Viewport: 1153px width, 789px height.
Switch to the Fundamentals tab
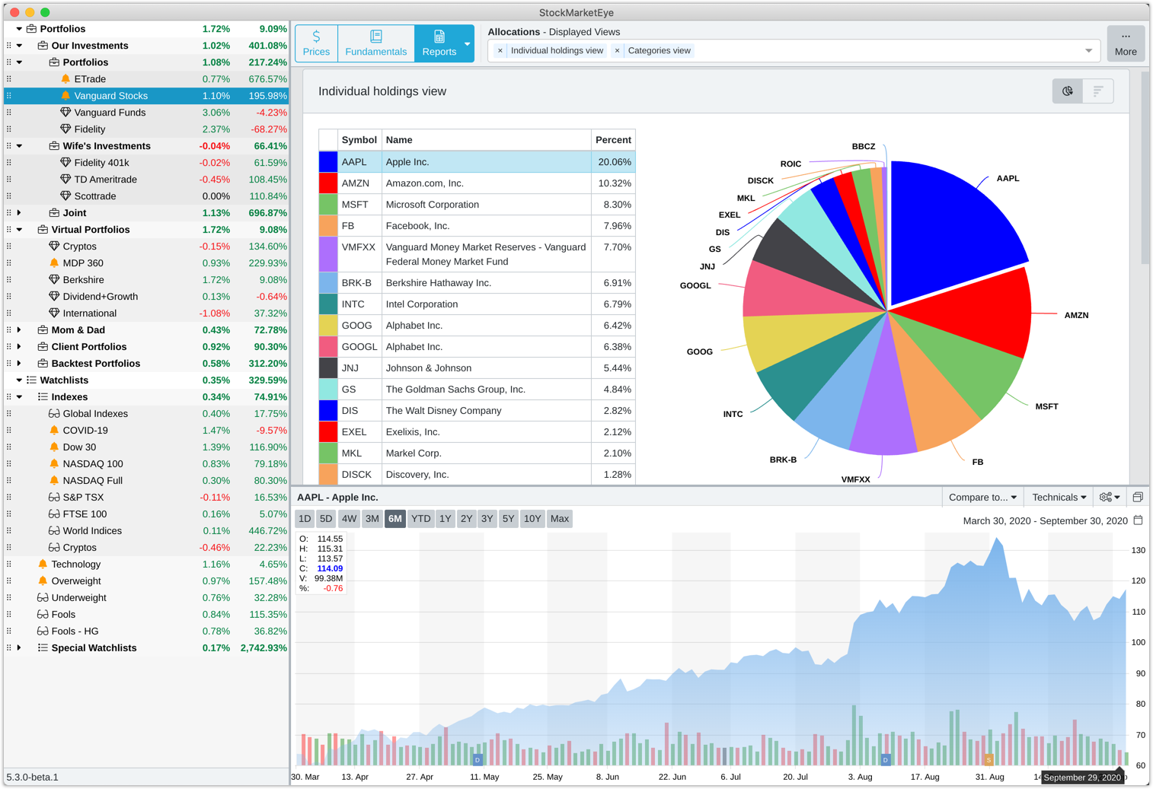pyautogui.click(x=376, y=43)
